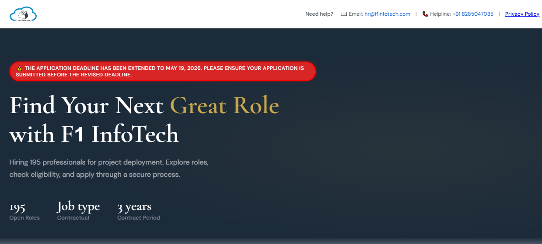Click the 'Great Role' gold heading text

tap(224, 106)
